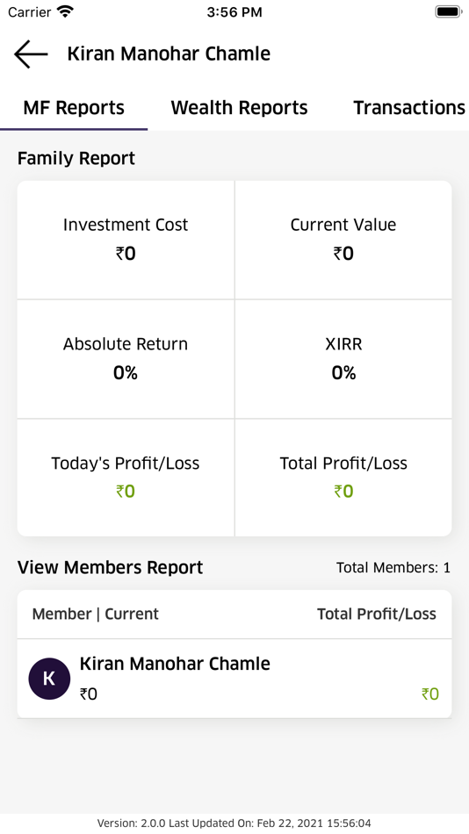Select the Absolute Return cell
Viewport: 469px width, 834px height.
(x=126, y=359)
